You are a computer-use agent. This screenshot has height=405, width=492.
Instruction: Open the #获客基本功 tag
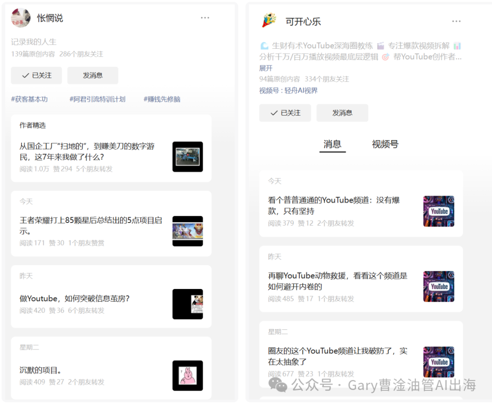point(30,99)
